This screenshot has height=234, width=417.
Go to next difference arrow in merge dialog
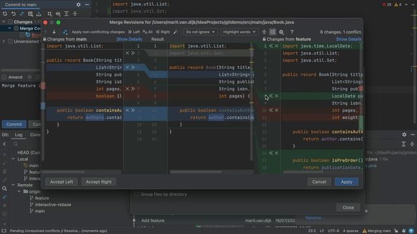[54, 32]
